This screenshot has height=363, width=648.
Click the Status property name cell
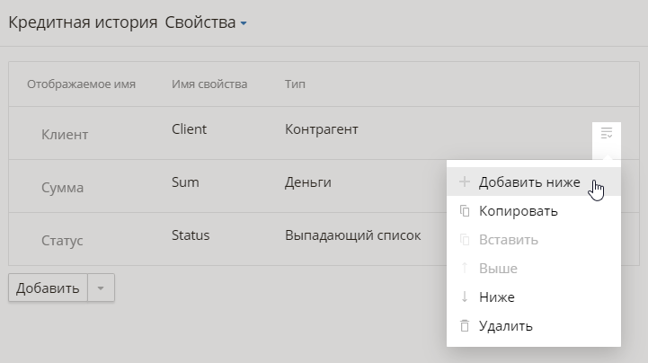191,235
